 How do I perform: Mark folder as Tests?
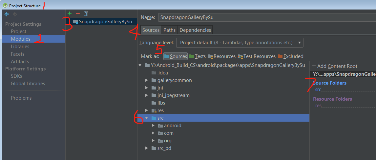198,56
